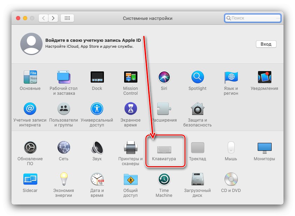Show all preference panes via grid button
This screenshot has height=216, width=295.
coord(67,18)
